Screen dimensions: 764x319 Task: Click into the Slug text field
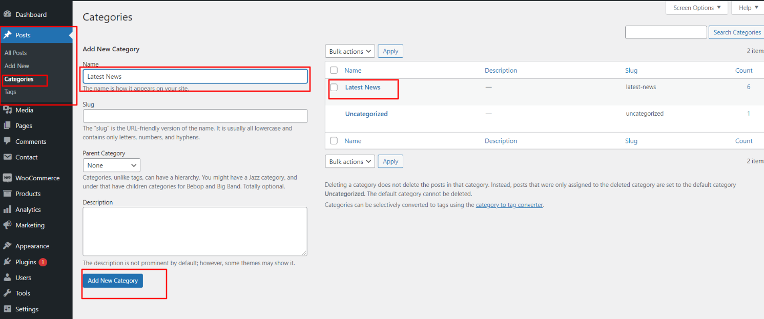click(195, 116)
